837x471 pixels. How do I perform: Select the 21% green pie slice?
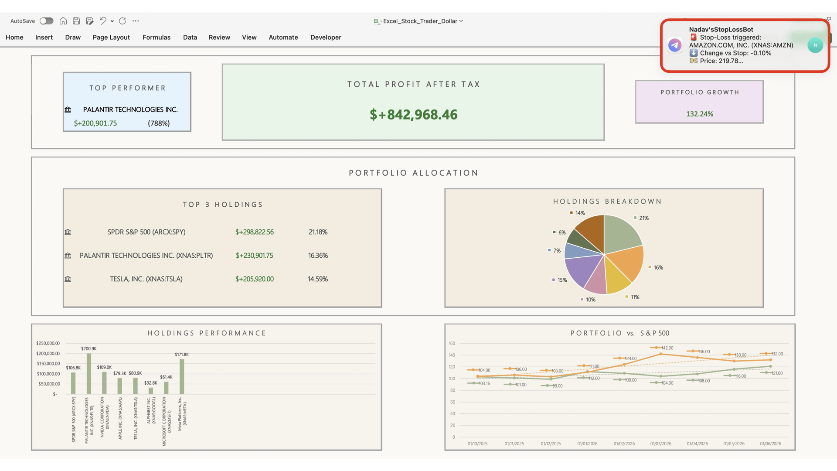click(x=620, y=234)
